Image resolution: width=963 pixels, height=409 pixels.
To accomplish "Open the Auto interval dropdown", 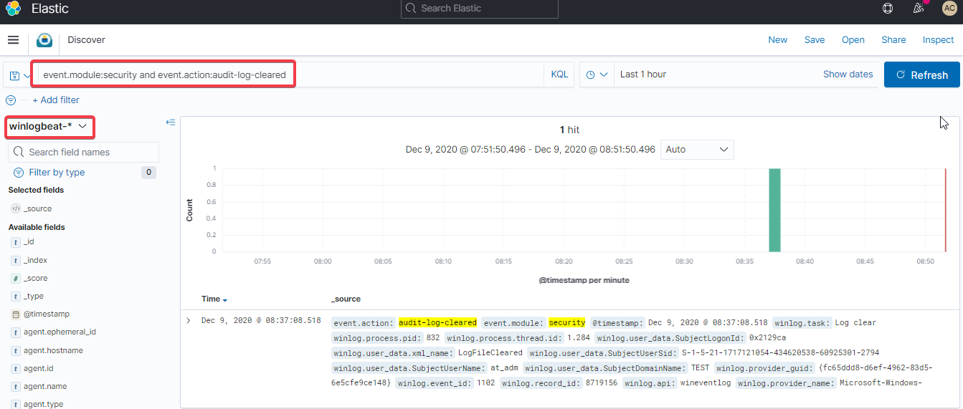I will click(697, 150).
